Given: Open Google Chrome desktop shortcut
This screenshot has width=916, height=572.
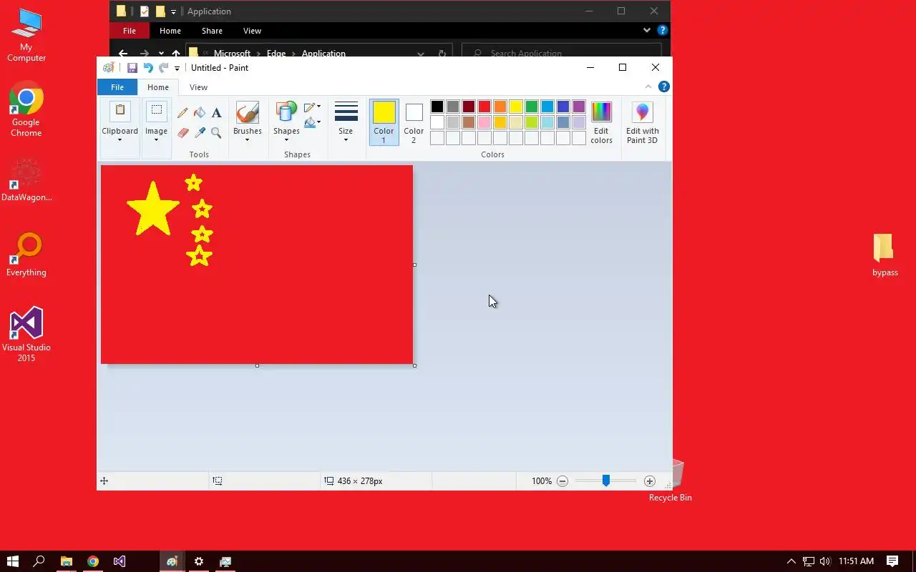Looking at the screenshot, I should coord(26,109).
